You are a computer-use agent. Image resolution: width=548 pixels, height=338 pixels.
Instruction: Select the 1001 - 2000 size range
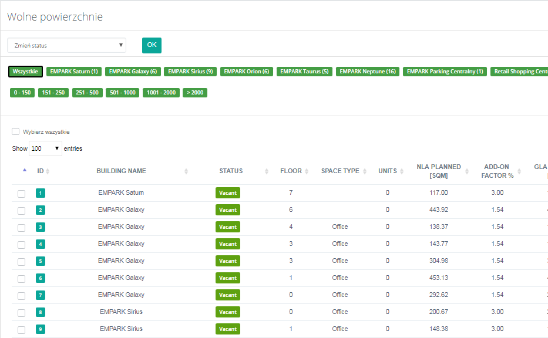coord(161,93)
